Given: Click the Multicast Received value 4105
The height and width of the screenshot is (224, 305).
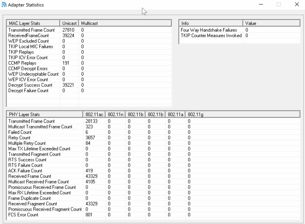Looking at the screenshot, I should [90, 182].
